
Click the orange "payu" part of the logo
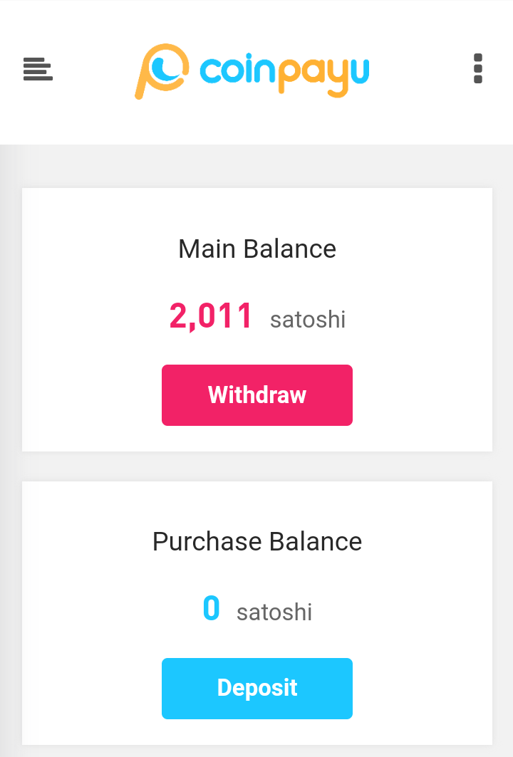click(x=323, y=73)
